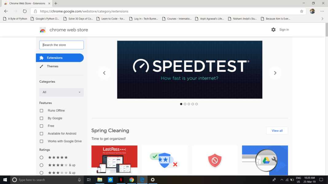This screenshot has height=184, width=328.
Task: Select four stars & up rating
Action: [x=41, y=165]
